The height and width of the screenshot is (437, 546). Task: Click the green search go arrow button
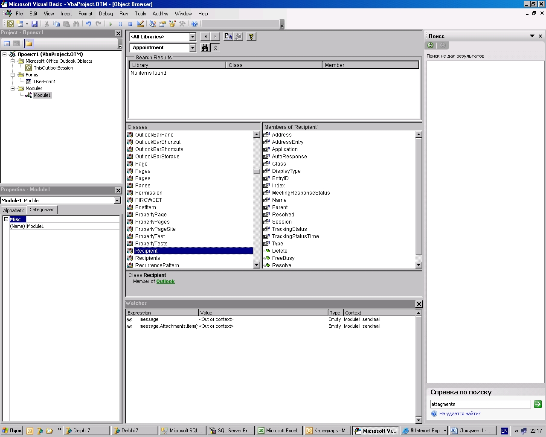click(537, 404)
